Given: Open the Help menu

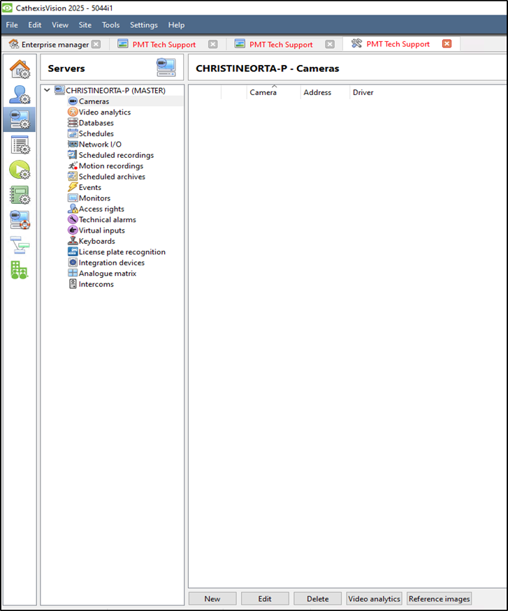Looking at the screenshot, I should tap(176, 25).
